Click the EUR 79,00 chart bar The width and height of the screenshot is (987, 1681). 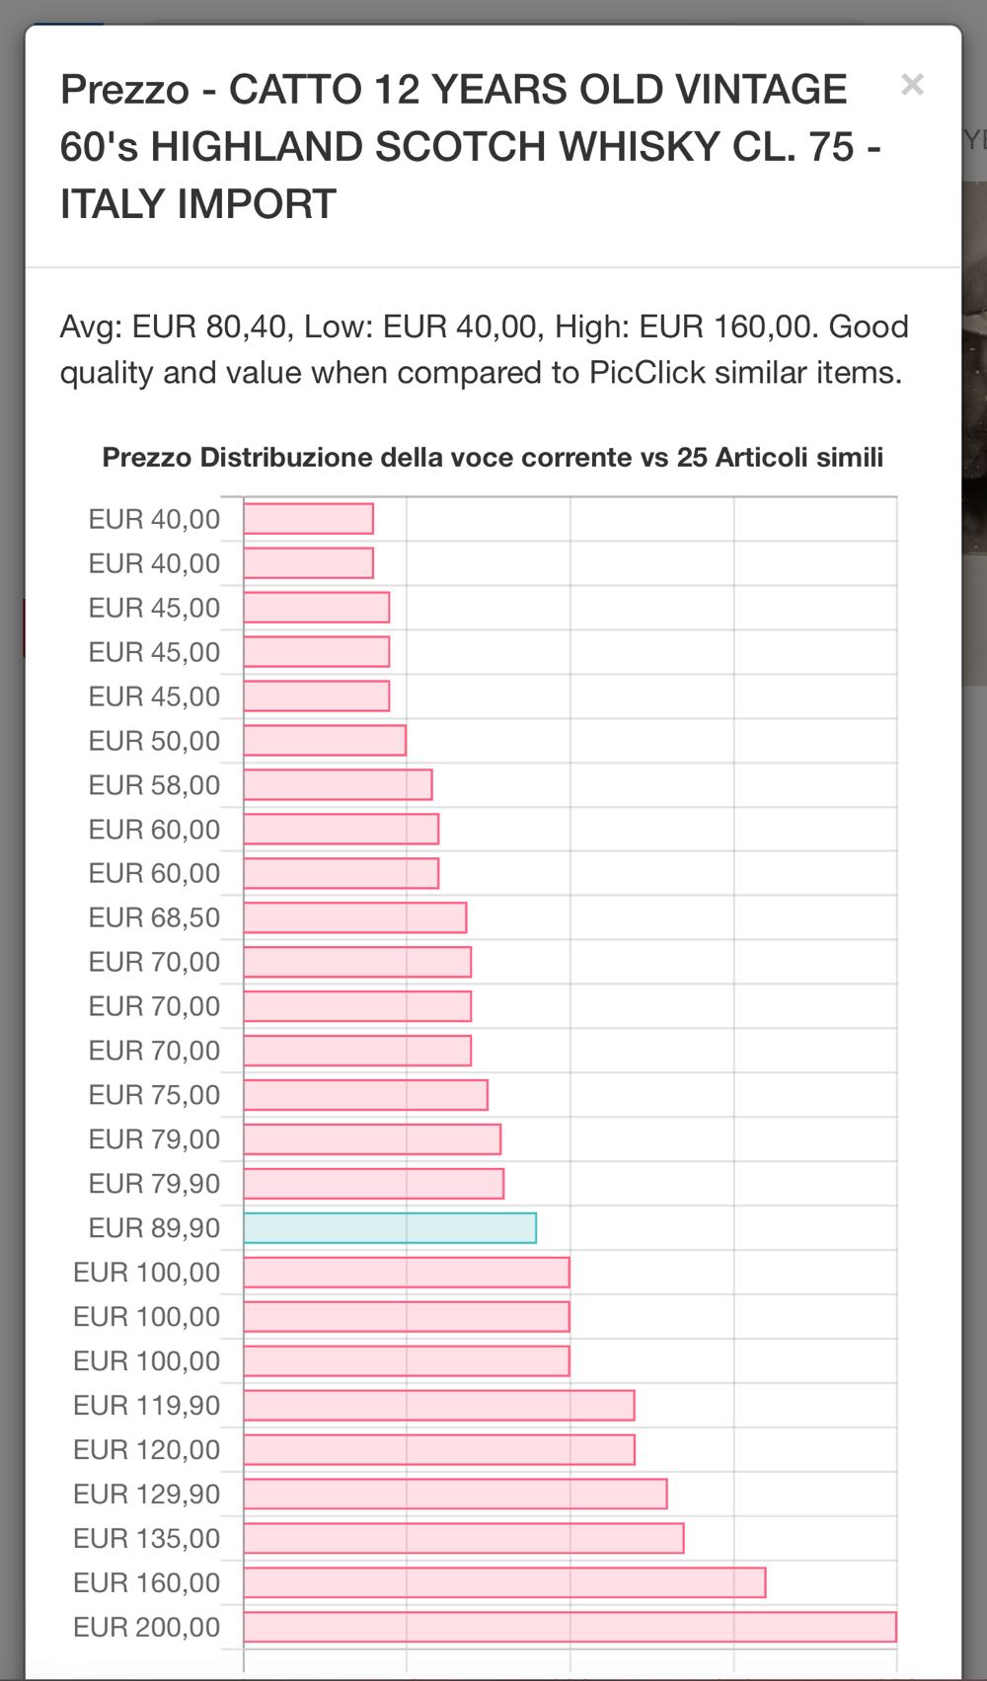point(372,1139)
